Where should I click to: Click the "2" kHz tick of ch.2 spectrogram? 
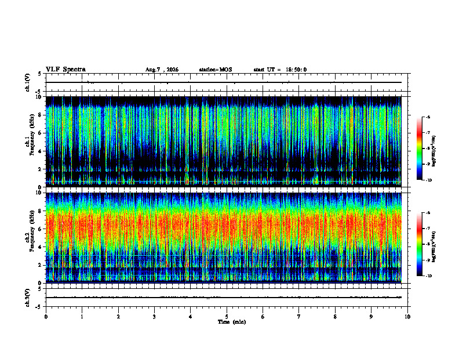click(x=40, y=265)
